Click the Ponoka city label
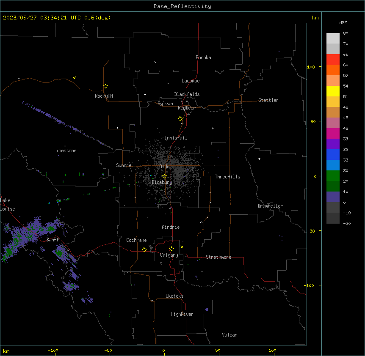Image resolution: width=365 pixels, height=356 pixels. [x=203, y=58]
